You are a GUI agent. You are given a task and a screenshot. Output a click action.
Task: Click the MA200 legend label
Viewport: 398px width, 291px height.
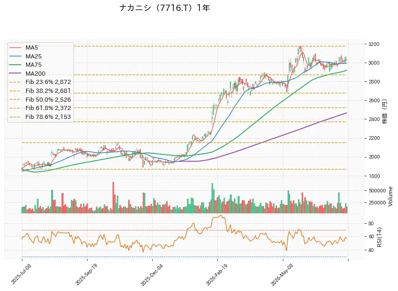35,74
